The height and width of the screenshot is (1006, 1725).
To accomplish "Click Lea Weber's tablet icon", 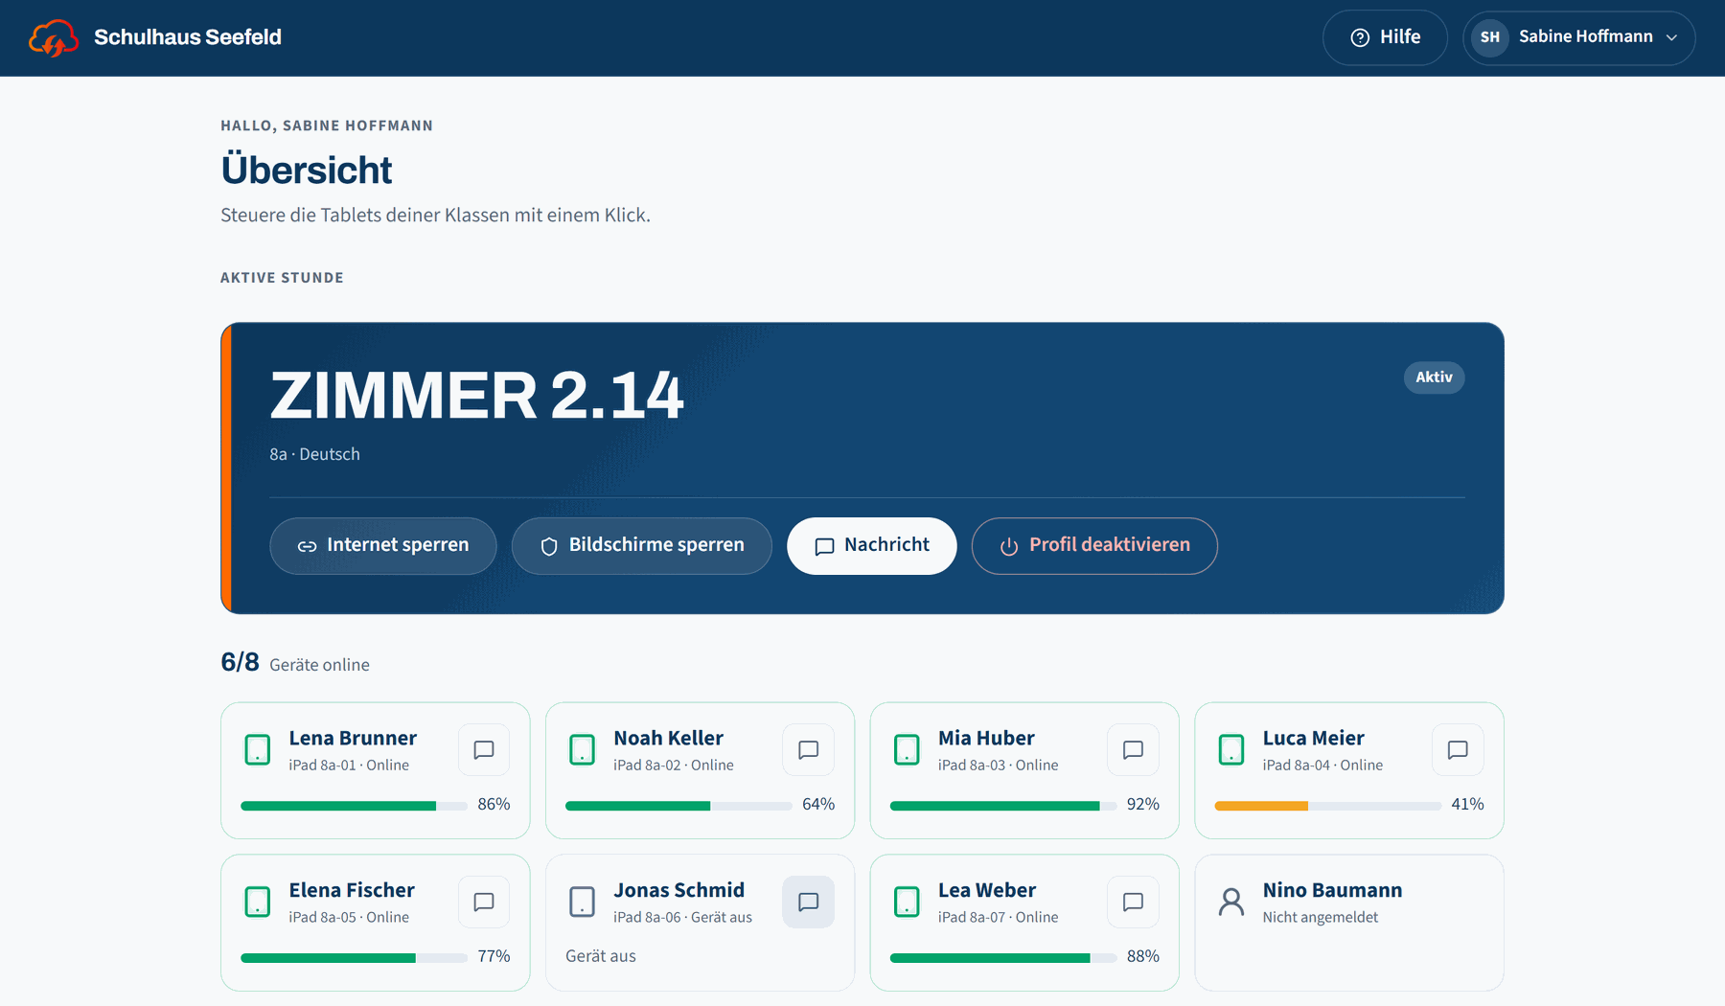I will pos(907,903).
